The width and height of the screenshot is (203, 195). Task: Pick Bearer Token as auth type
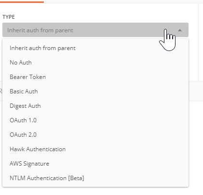coord(95,77)
